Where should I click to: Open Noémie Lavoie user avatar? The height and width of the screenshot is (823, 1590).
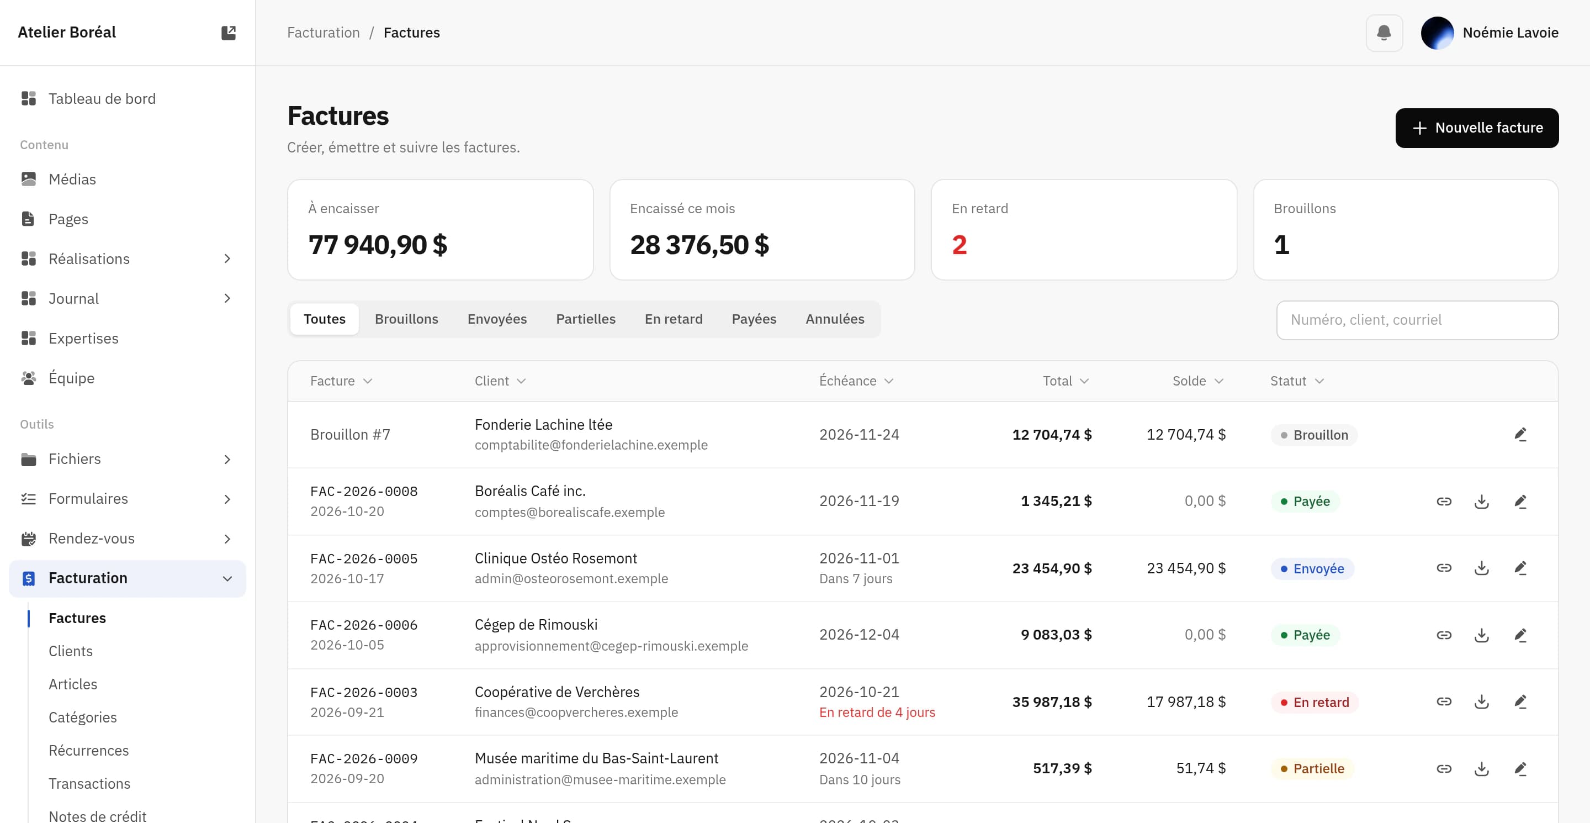point(1437,33)
